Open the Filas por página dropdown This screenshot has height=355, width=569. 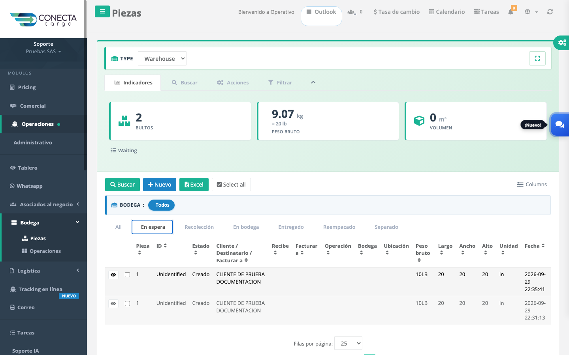[x=348, y=343]
